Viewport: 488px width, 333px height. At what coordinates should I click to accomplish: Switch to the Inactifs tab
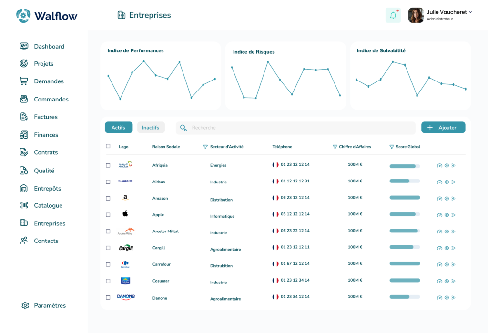pos(151,127)
